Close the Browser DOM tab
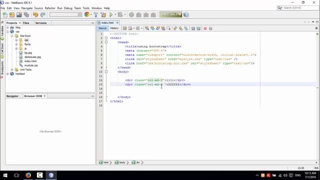The height and width of the screenshot is (180, 320). click(x=44, y=96)
